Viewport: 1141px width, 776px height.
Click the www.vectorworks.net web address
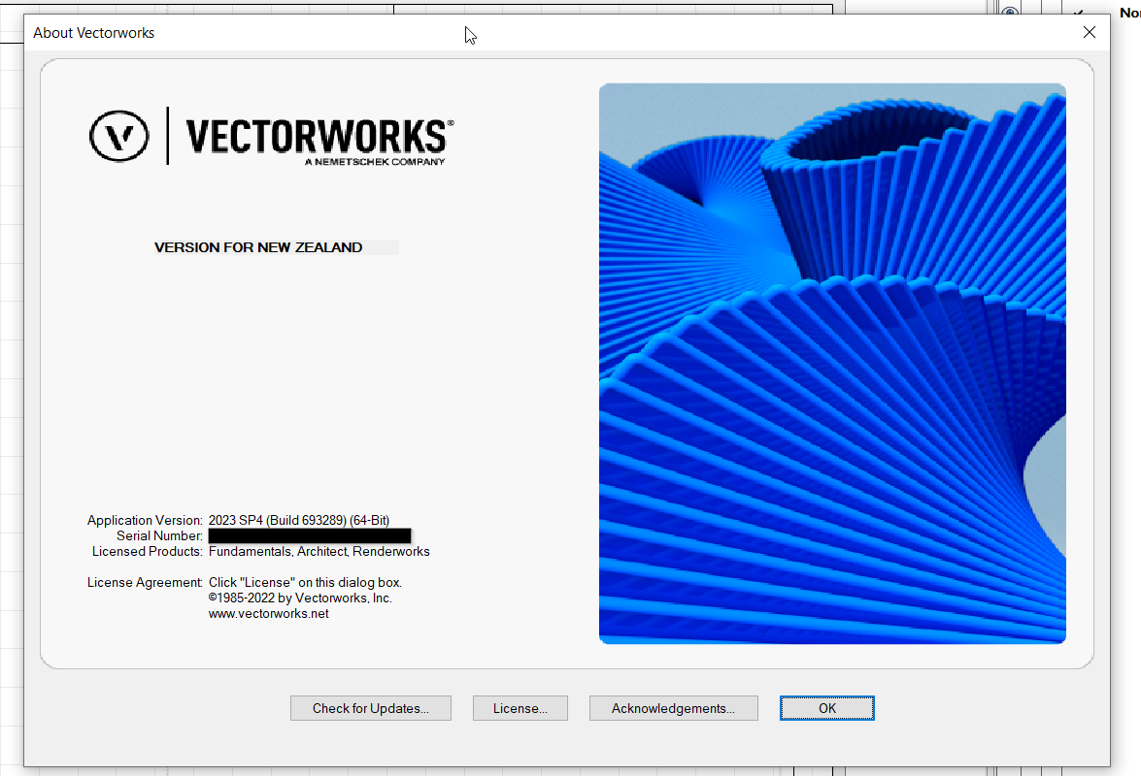[268, 613]
